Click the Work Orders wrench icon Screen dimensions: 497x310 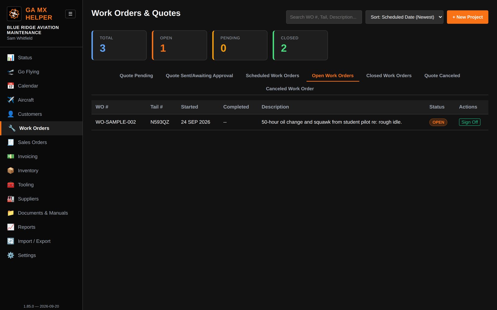12,128
